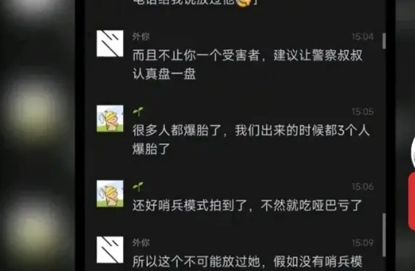Tap the cartoon avatar on the 15:06 message

110,194
